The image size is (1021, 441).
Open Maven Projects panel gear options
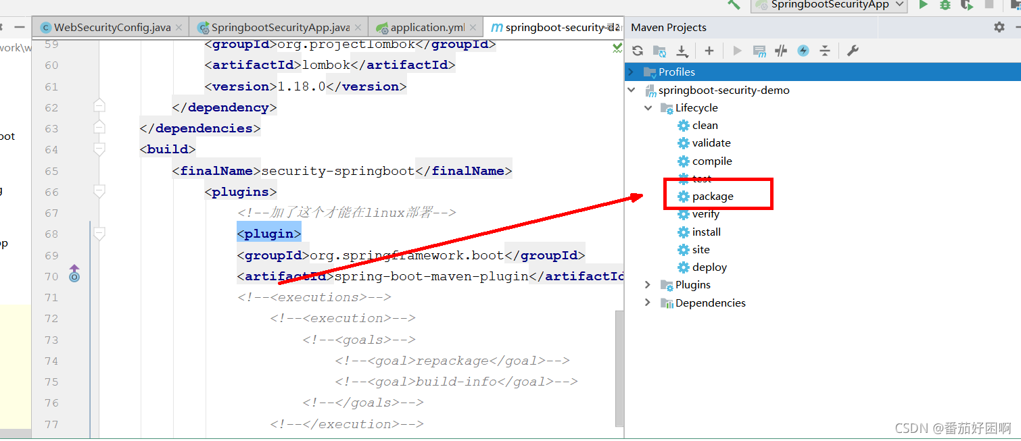coord(999,27)
